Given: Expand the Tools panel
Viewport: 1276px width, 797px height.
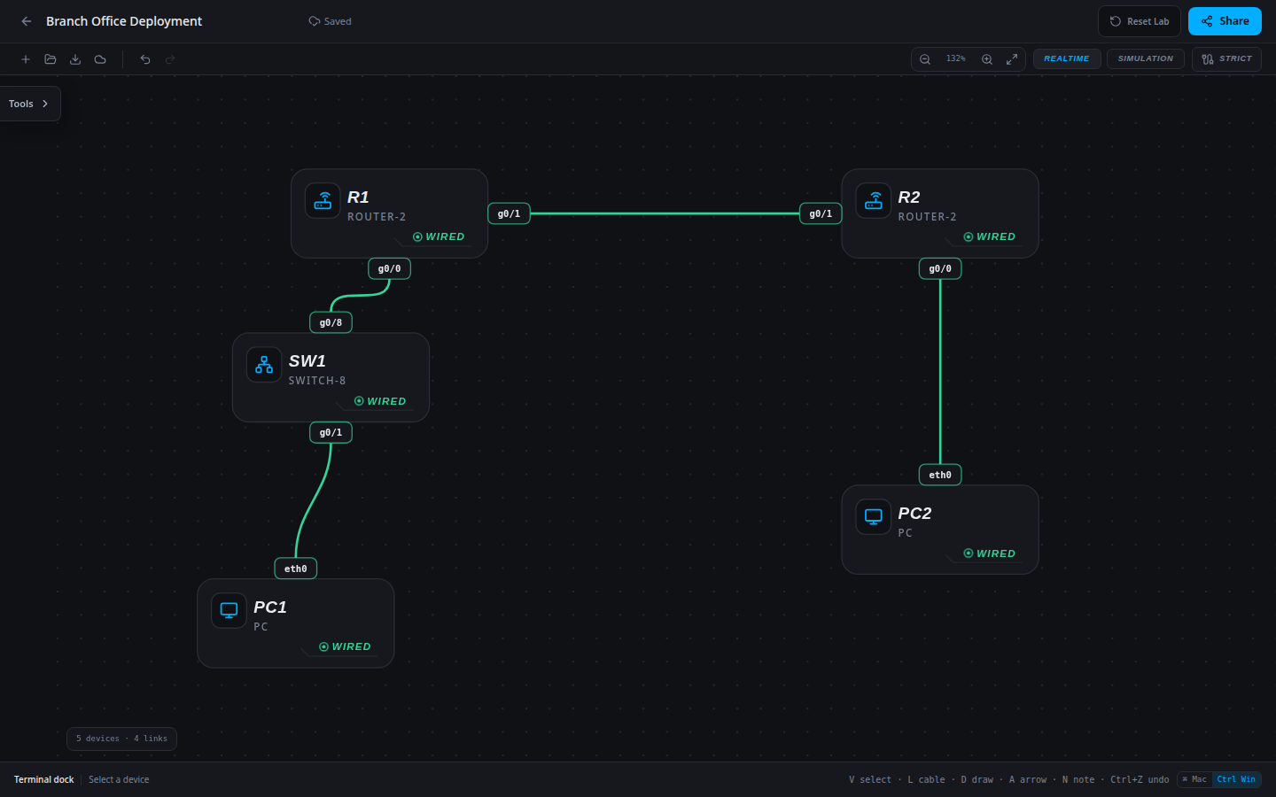Looking at the screenshot, I should pos(29,104).
